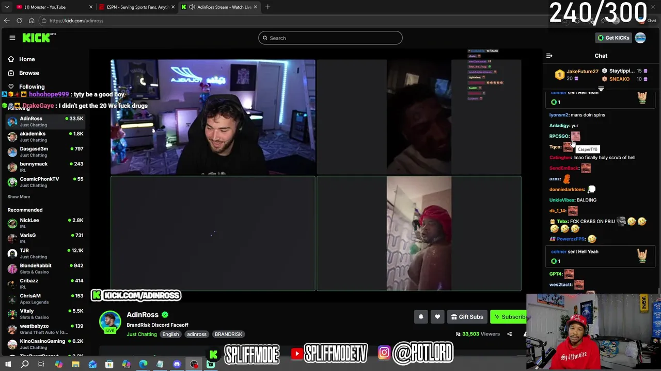
Task: Expand Show more under Following
Action: (x=19, y=197)
